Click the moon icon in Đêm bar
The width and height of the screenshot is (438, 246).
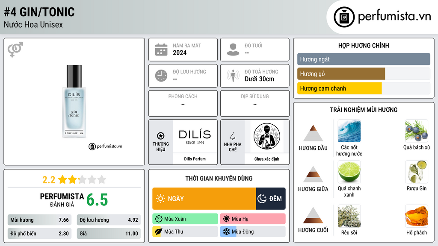pyautogui.click(x=262, y=199)
